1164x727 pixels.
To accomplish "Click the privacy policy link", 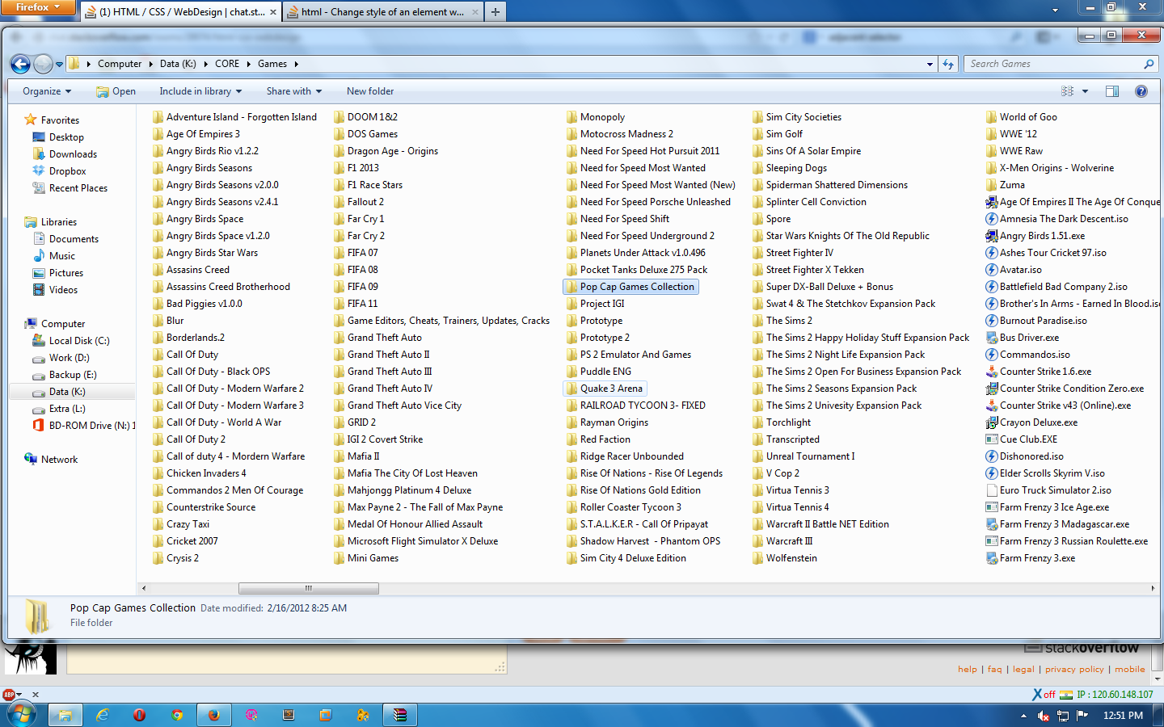I will click(1074, 669).
